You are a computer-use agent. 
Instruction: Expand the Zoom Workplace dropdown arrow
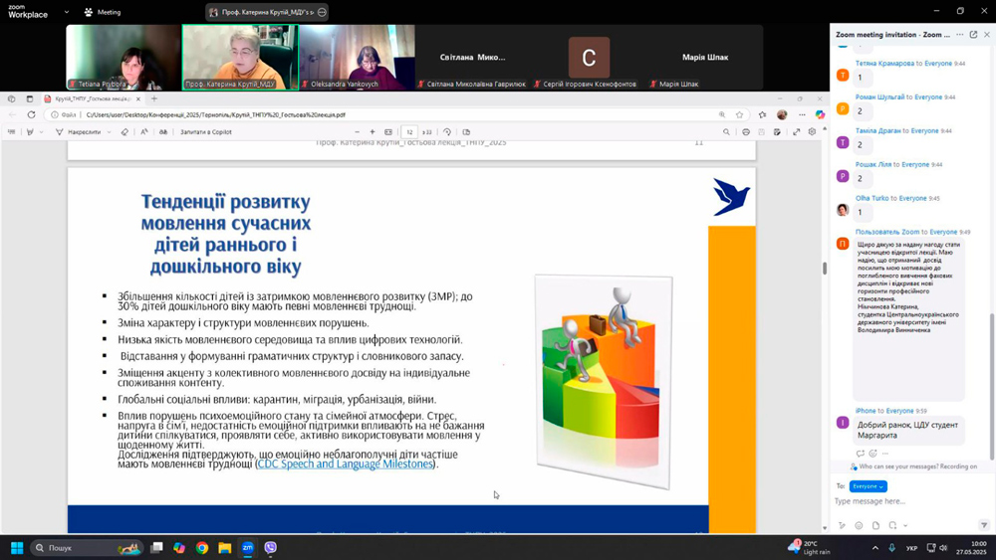pyautogui.click(x=67, y=12)
